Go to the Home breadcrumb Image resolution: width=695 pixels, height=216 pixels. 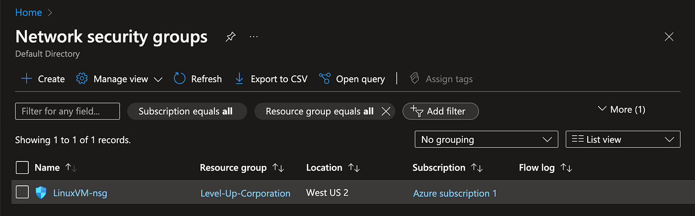(x=29, y=12)
